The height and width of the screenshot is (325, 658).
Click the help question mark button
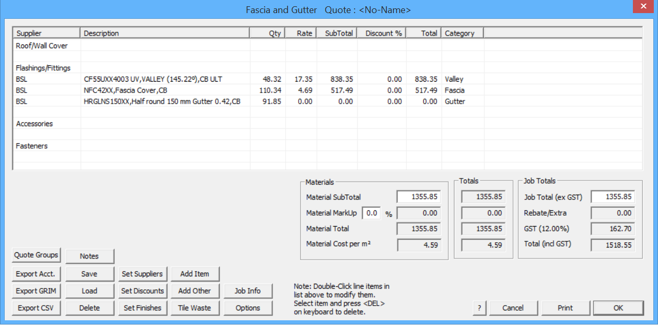tap(479, 308)
